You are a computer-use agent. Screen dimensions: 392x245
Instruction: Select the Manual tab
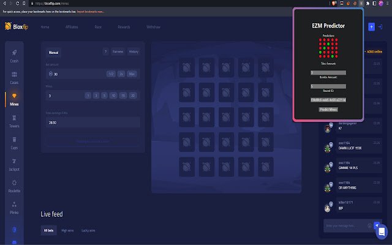tap(53, 53)
